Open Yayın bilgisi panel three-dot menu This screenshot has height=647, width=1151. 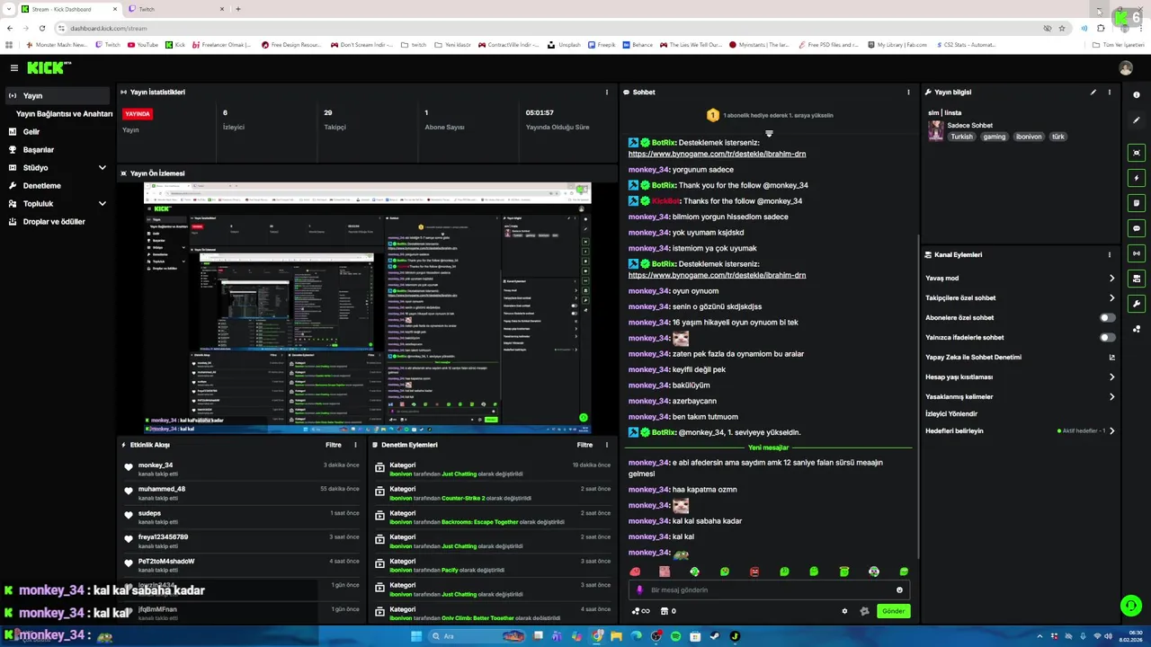[1109, 92]
